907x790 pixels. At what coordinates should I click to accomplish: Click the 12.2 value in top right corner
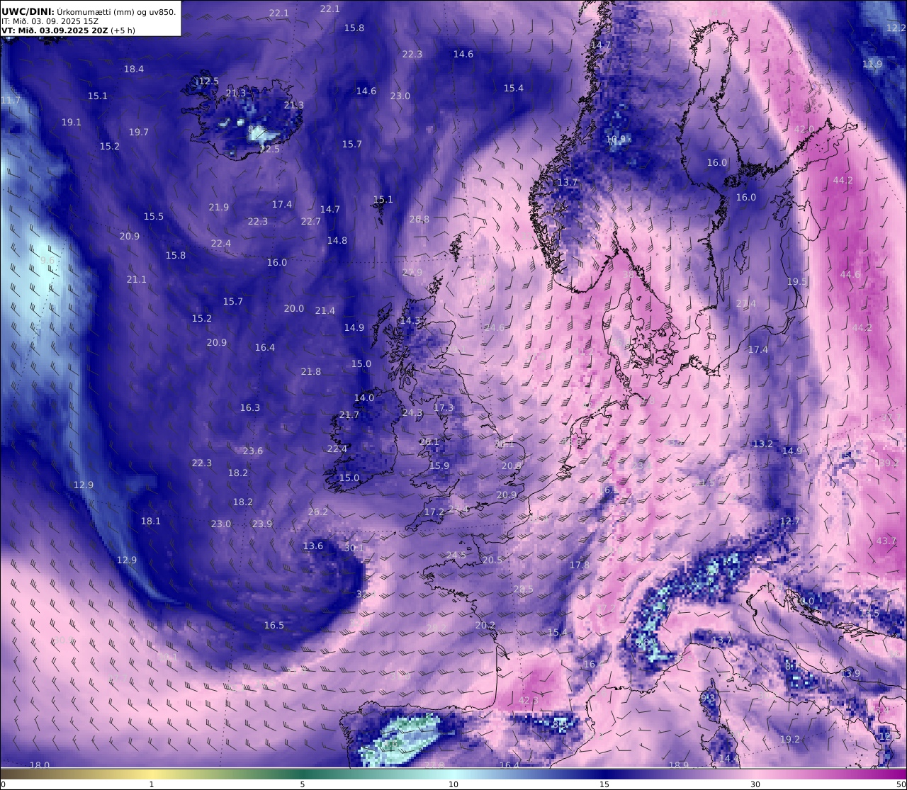pyautogui.click(x=896, y=28)
